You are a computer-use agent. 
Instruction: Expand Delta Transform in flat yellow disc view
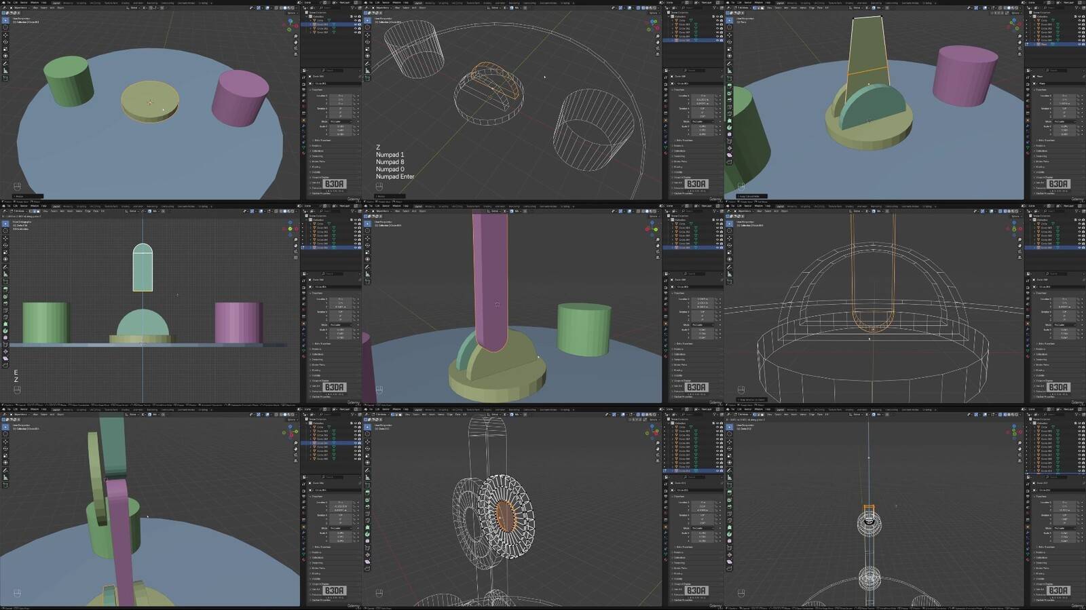point(322,140)
